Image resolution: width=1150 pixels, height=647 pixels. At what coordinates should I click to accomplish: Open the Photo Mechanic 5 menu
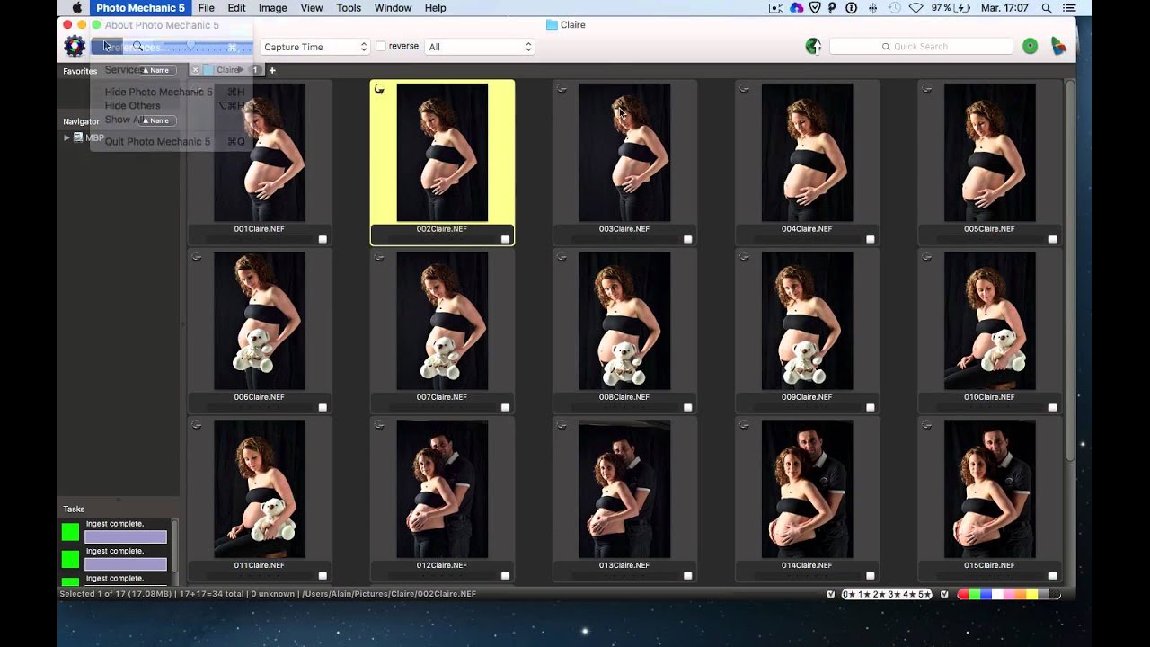(140, 8)
